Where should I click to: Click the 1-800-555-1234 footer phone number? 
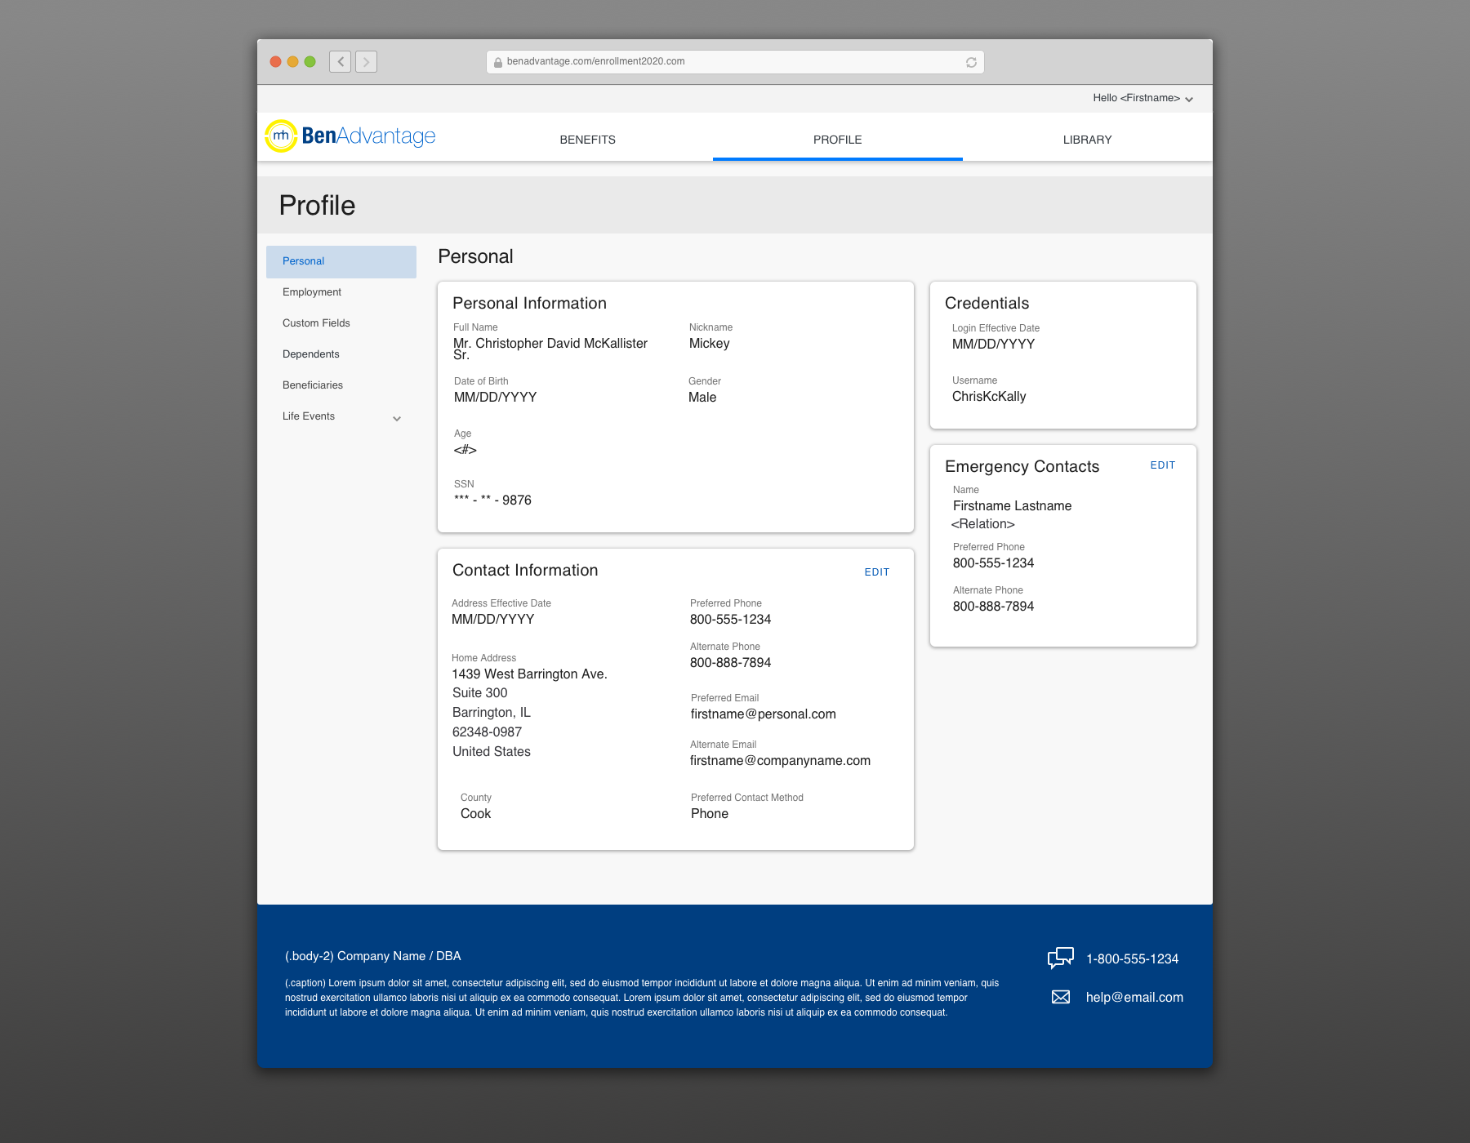tap(1133, 958)
